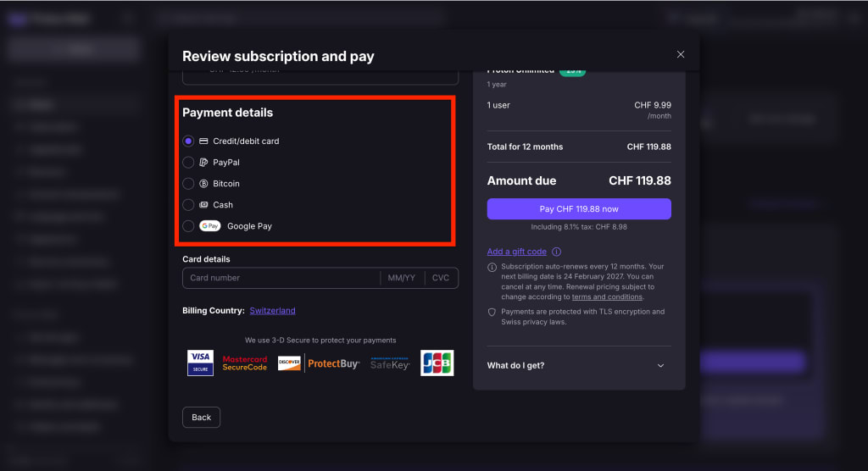Click the Visa Secure logo

click(x=200, y=363)
